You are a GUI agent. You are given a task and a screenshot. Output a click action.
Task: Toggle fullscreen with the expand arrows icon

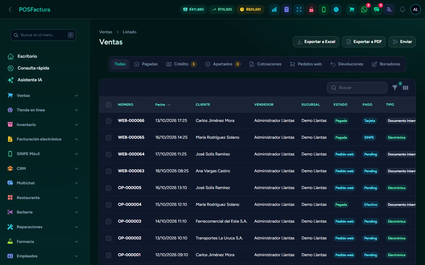[x=299, y=9]
